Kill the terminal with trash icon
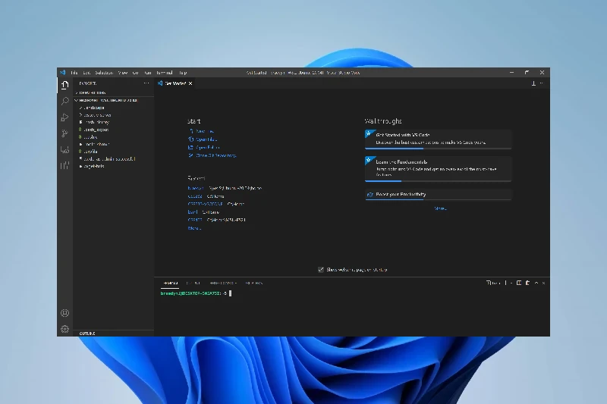The image size is (607, 404). click(x=527, y=283)
